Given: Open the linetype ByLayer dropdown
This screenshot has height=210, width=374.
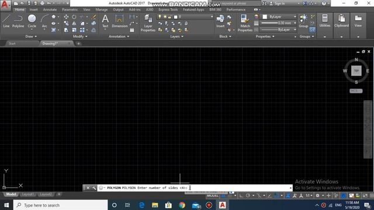Looking at the screenshot, I should 278,30.
